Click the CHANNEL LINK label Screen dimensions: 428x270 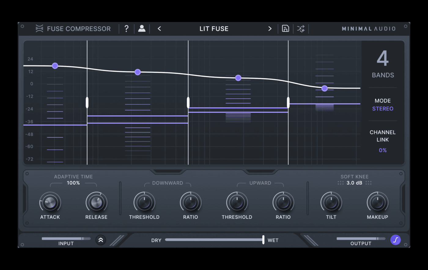click(x=383, y=136)
